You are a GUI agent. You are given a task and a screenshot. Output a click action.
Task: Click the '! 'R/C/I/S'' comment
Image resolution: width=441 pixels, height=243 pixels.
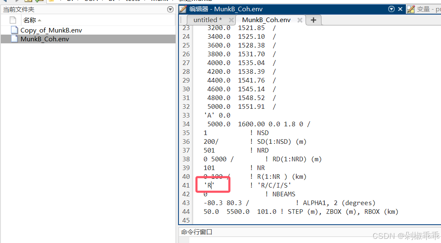270,185
